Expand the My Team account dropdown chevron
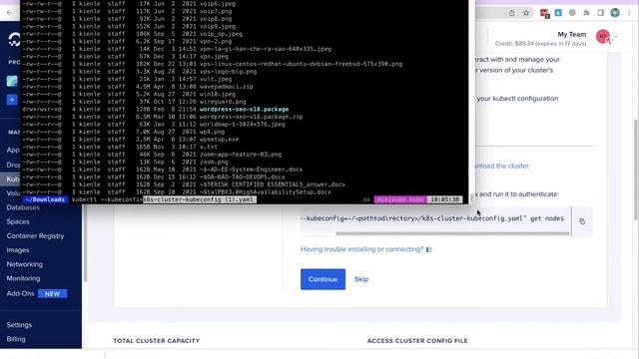The width and height of the screenshot is (639, 359). (x=616, y=37)
